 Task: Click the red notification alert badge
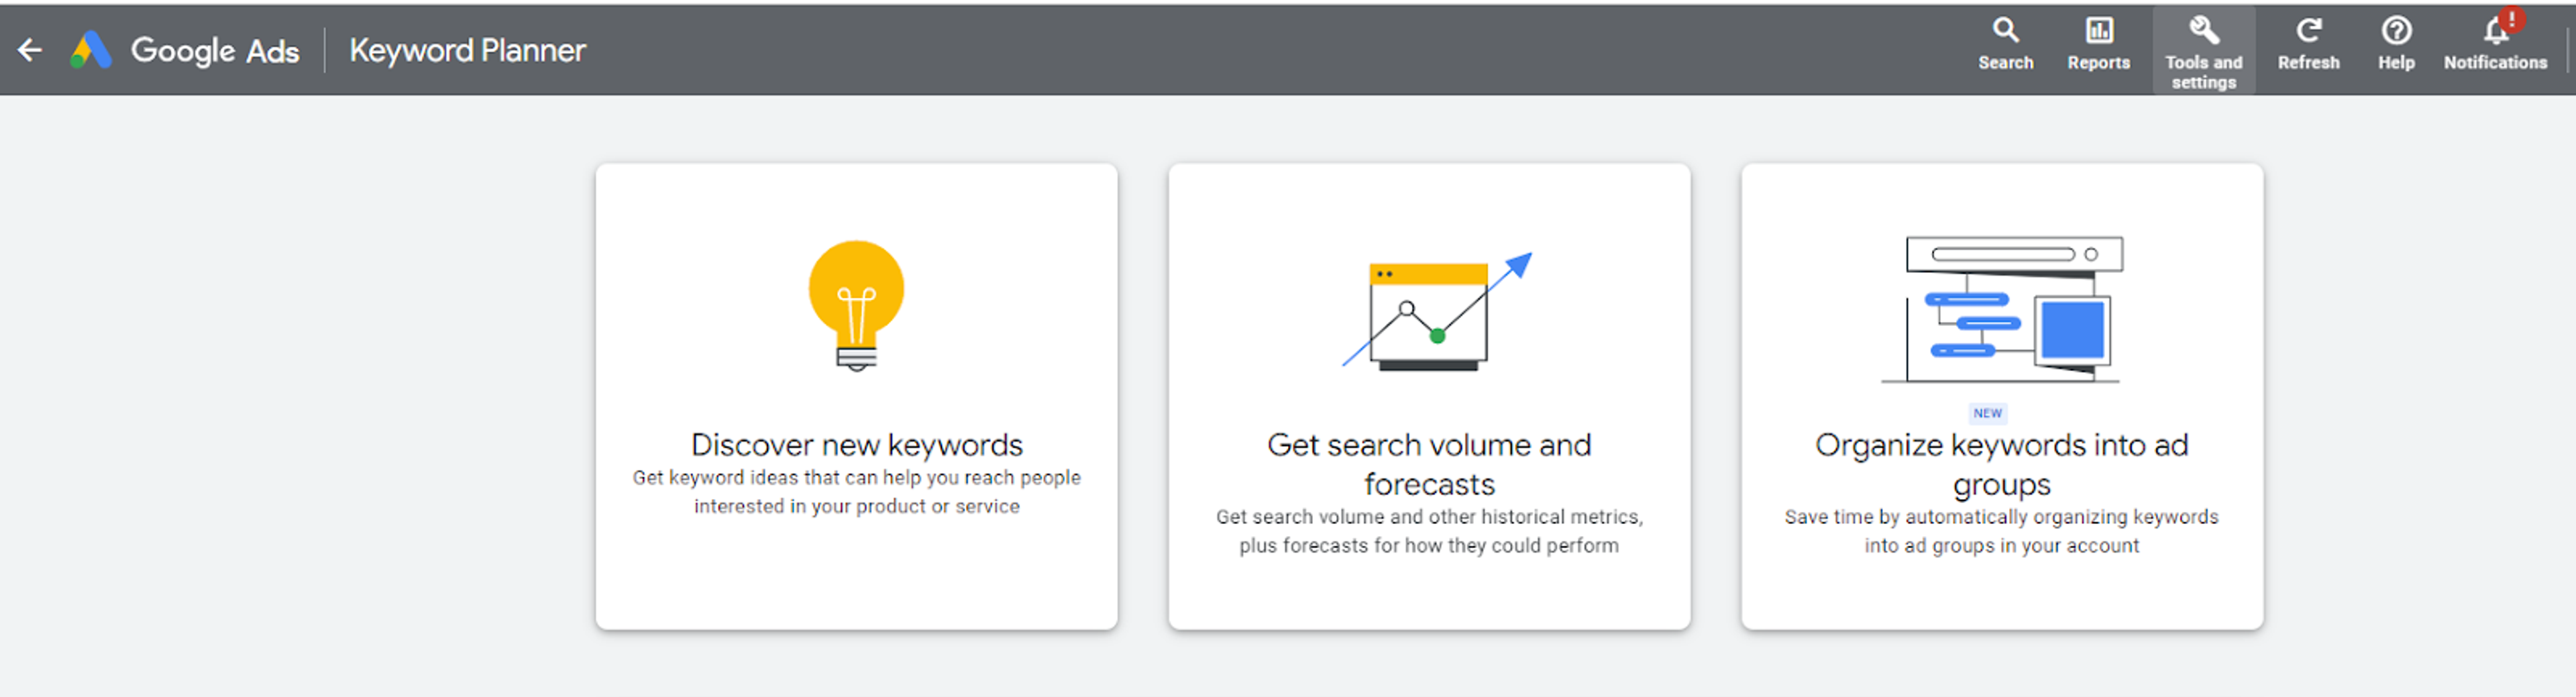[x=2511, y=19]
